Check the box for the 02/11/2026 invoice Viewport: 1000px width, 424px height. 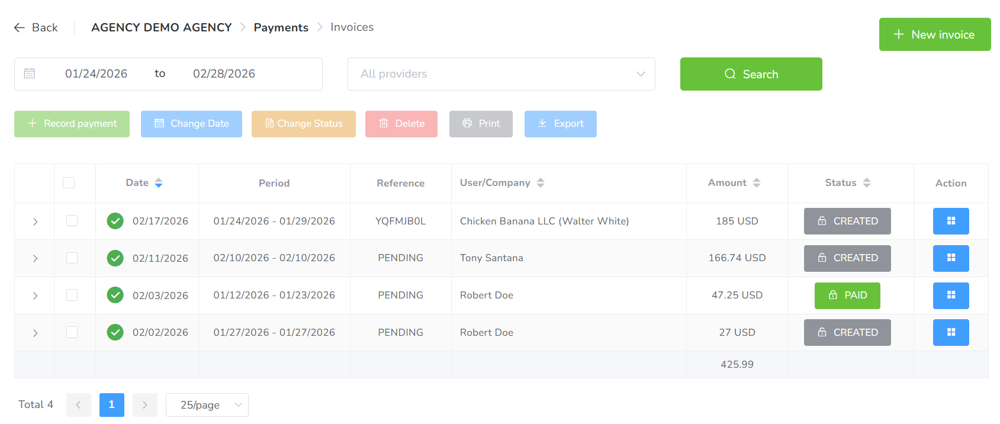(72, 258)
